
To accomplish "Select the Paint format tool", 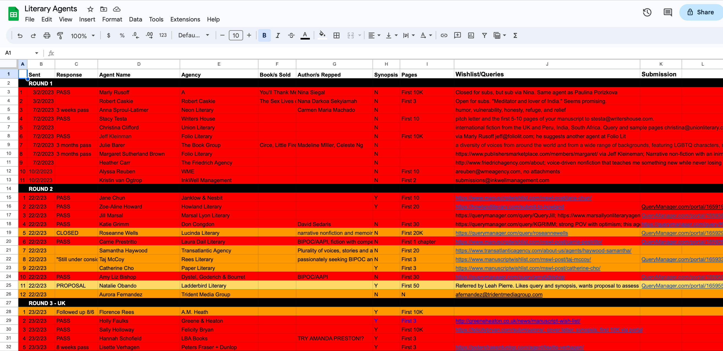I will point(60,36).
